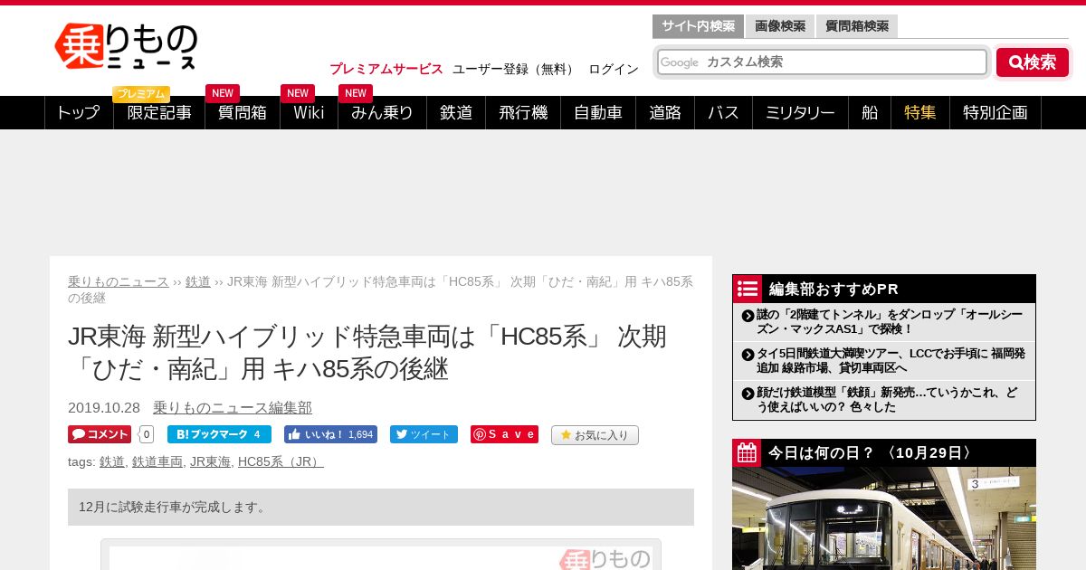Open tag link 鉄道
The height and width of the screenshot is (570, 1086).
pos(112,461)
